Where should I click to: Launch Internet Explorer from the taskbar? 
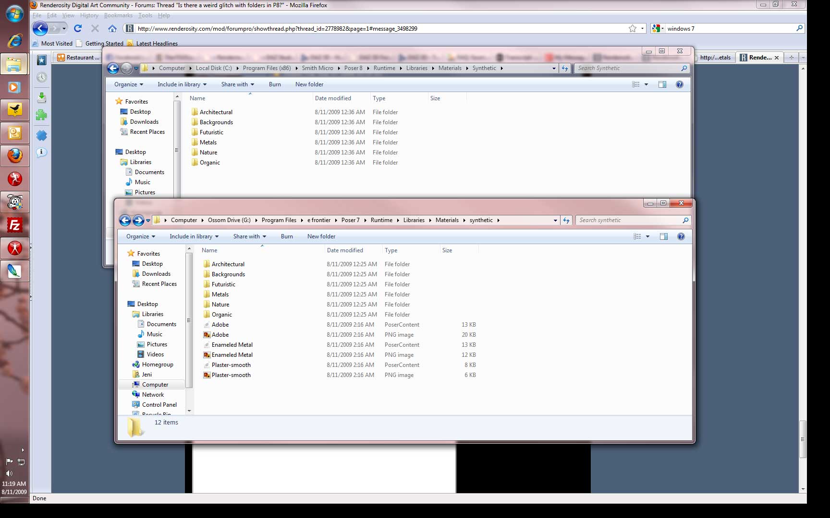click(x=14, y=40)
